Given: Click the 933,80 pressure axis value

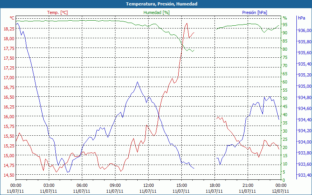Looking at the screenshot, I should pos(304,153).
